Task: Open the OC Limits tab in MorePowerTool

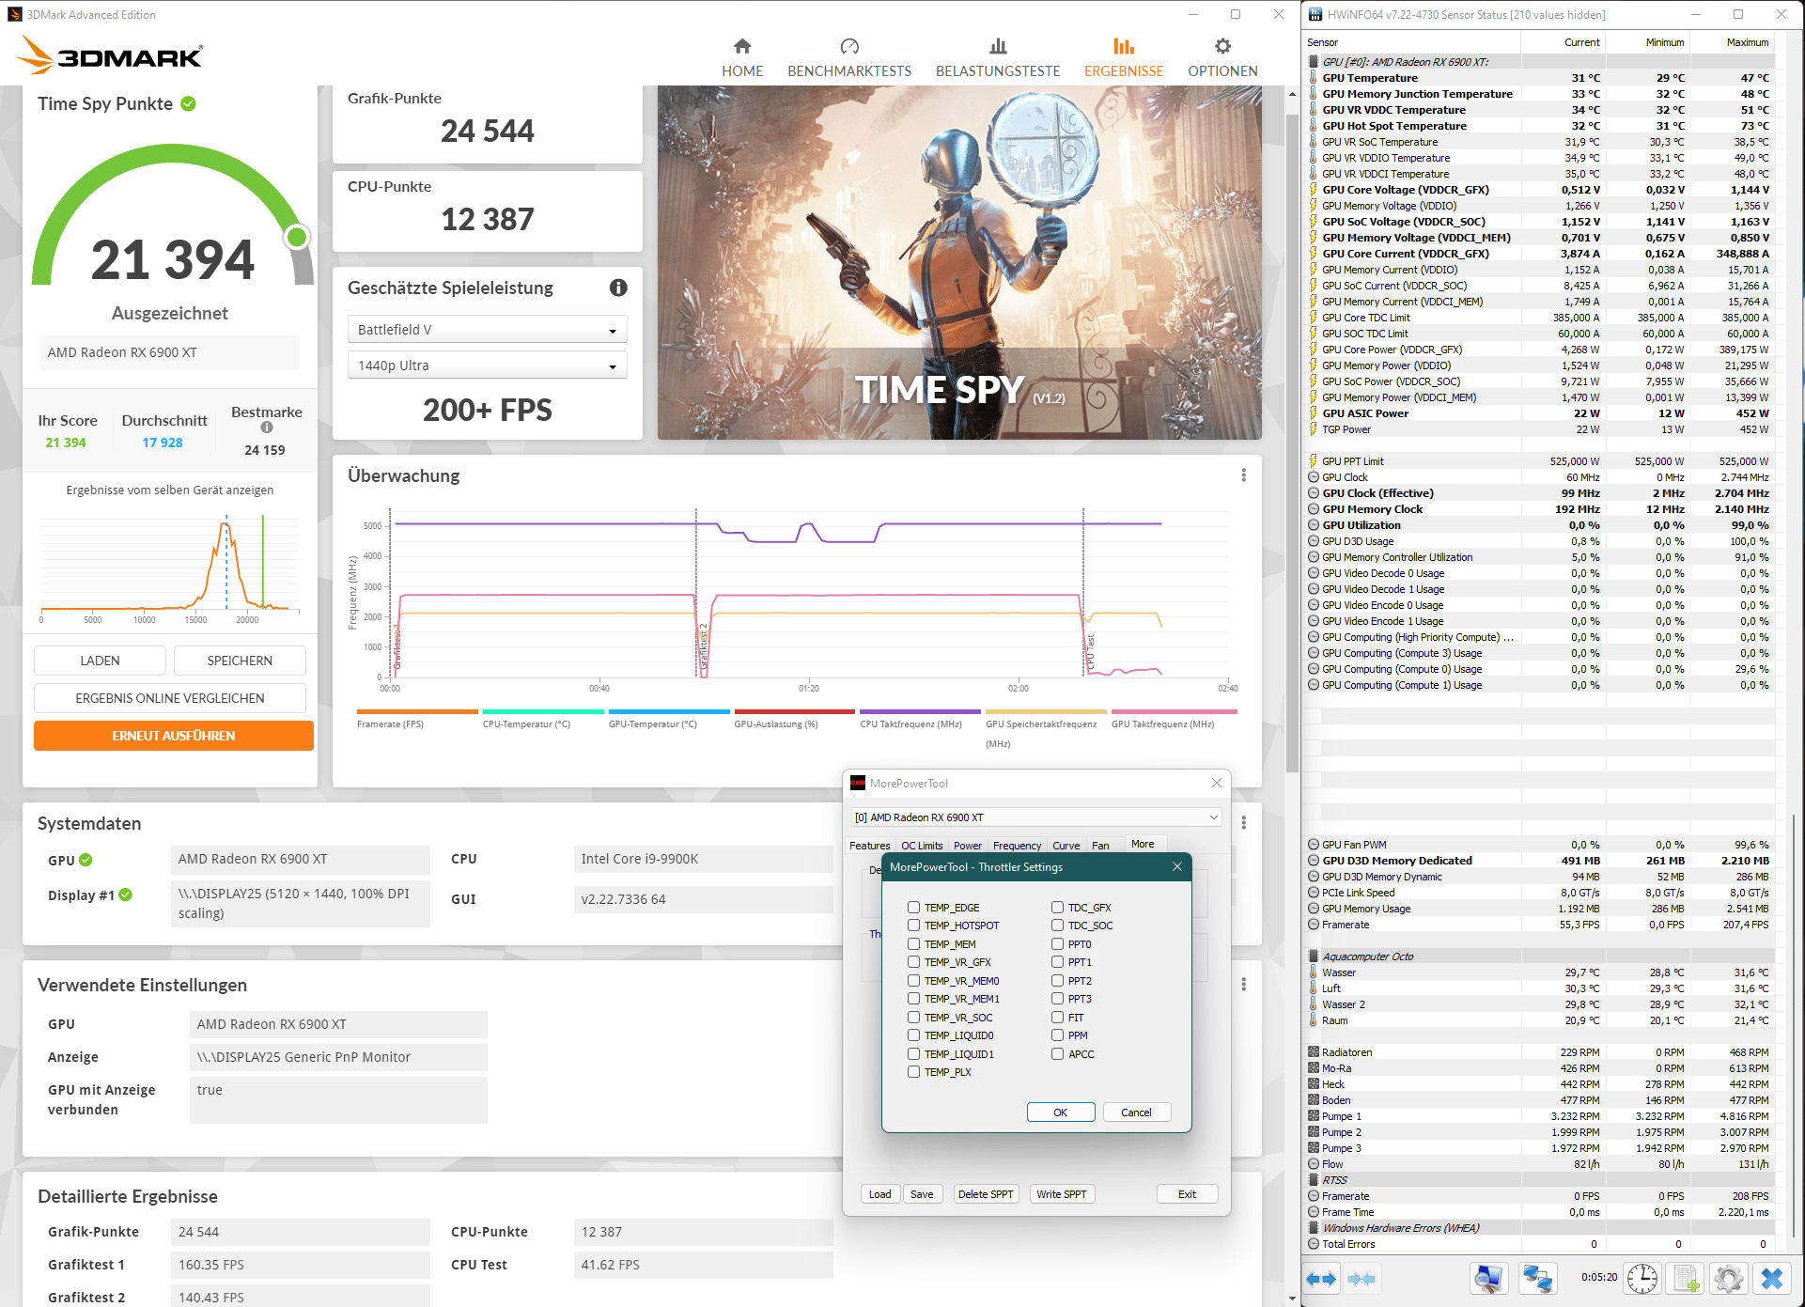Action: pyautogui.click(x=922, y=846)
